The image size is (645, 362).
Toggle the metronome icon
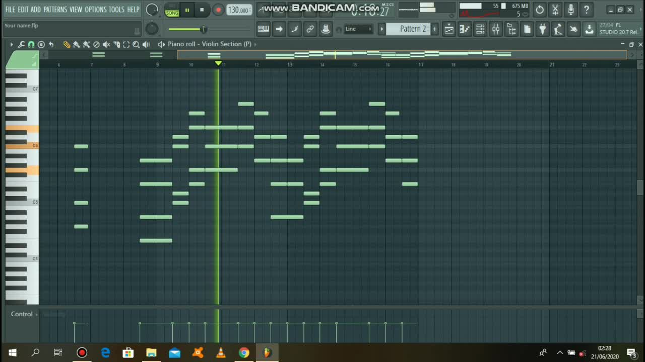[x=326, y=29]
